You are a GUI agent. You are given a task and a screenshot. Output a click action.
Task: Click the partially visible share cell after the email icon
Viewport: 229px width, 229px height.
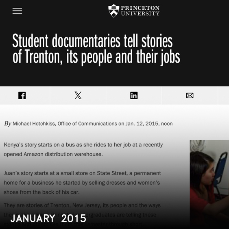point(223,96)
